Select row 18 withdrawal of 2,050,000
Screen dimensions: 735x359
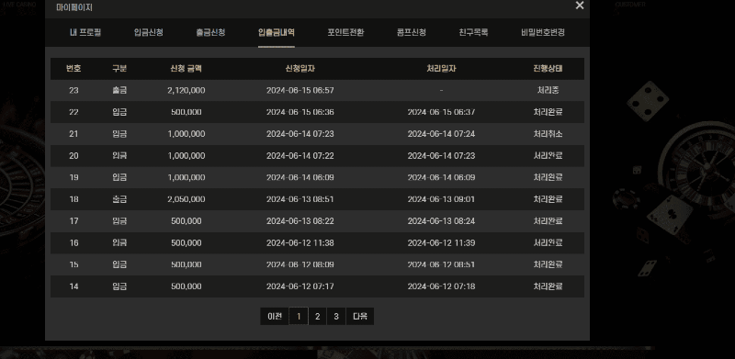pos(317,199)
